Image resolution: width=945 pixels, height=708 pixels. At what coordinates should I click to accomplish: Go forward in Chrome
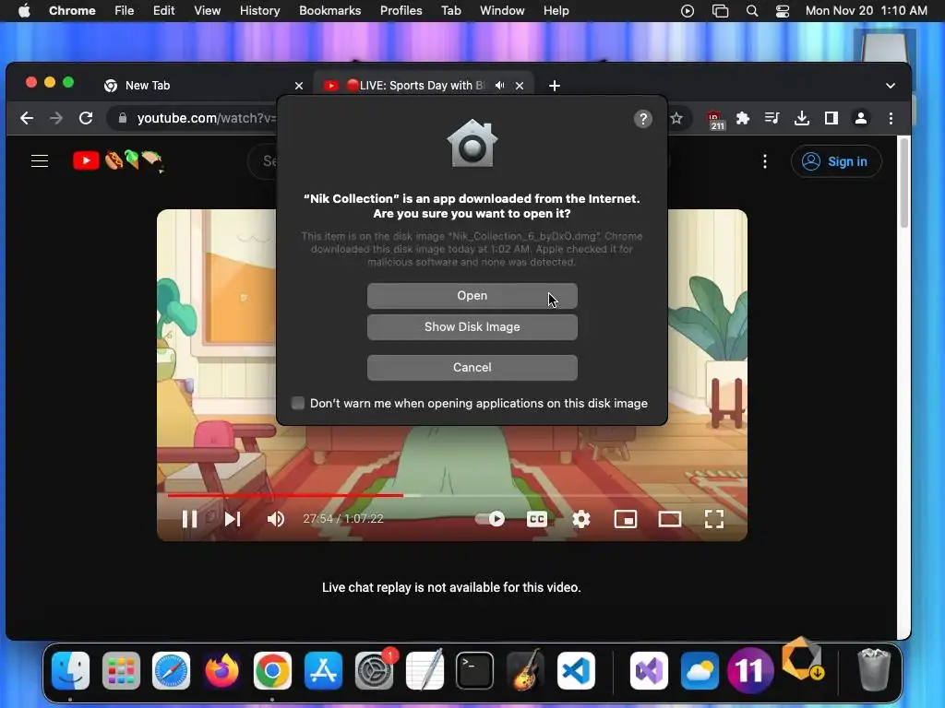tap(56, 118)
